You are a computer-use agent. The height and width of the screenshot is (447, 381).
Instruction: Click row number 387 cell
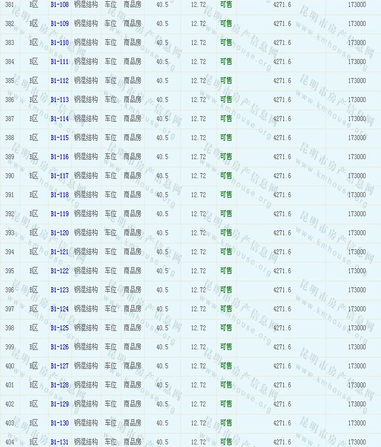click(x=10, y=119)
